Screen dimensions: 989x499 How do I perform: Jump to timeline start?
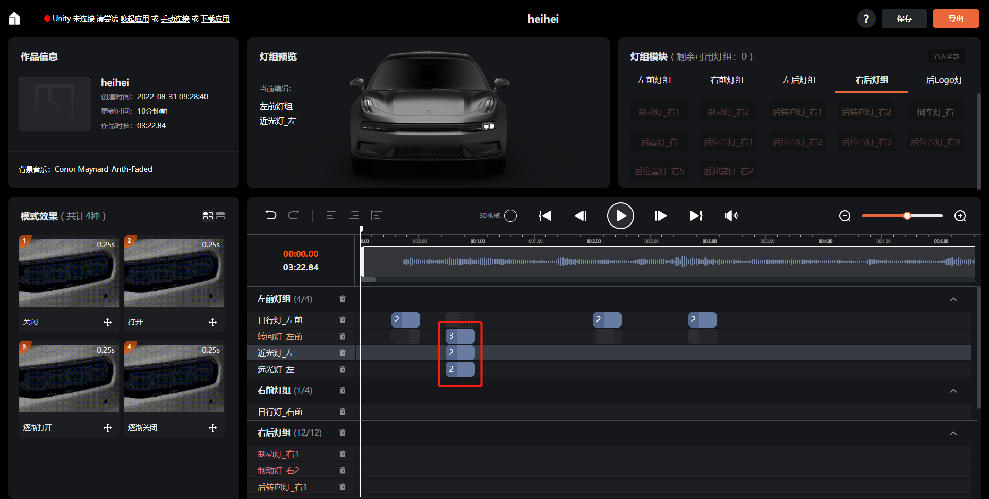point(545,216)
